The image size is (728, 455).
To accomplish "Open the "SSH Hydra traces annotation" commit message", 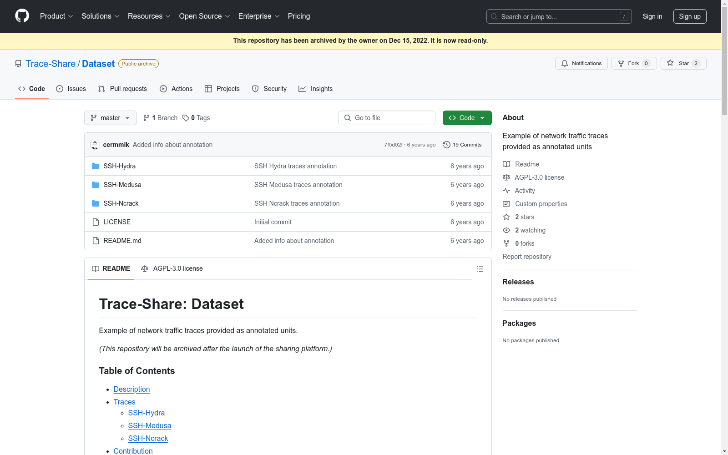I will point(296,166).
